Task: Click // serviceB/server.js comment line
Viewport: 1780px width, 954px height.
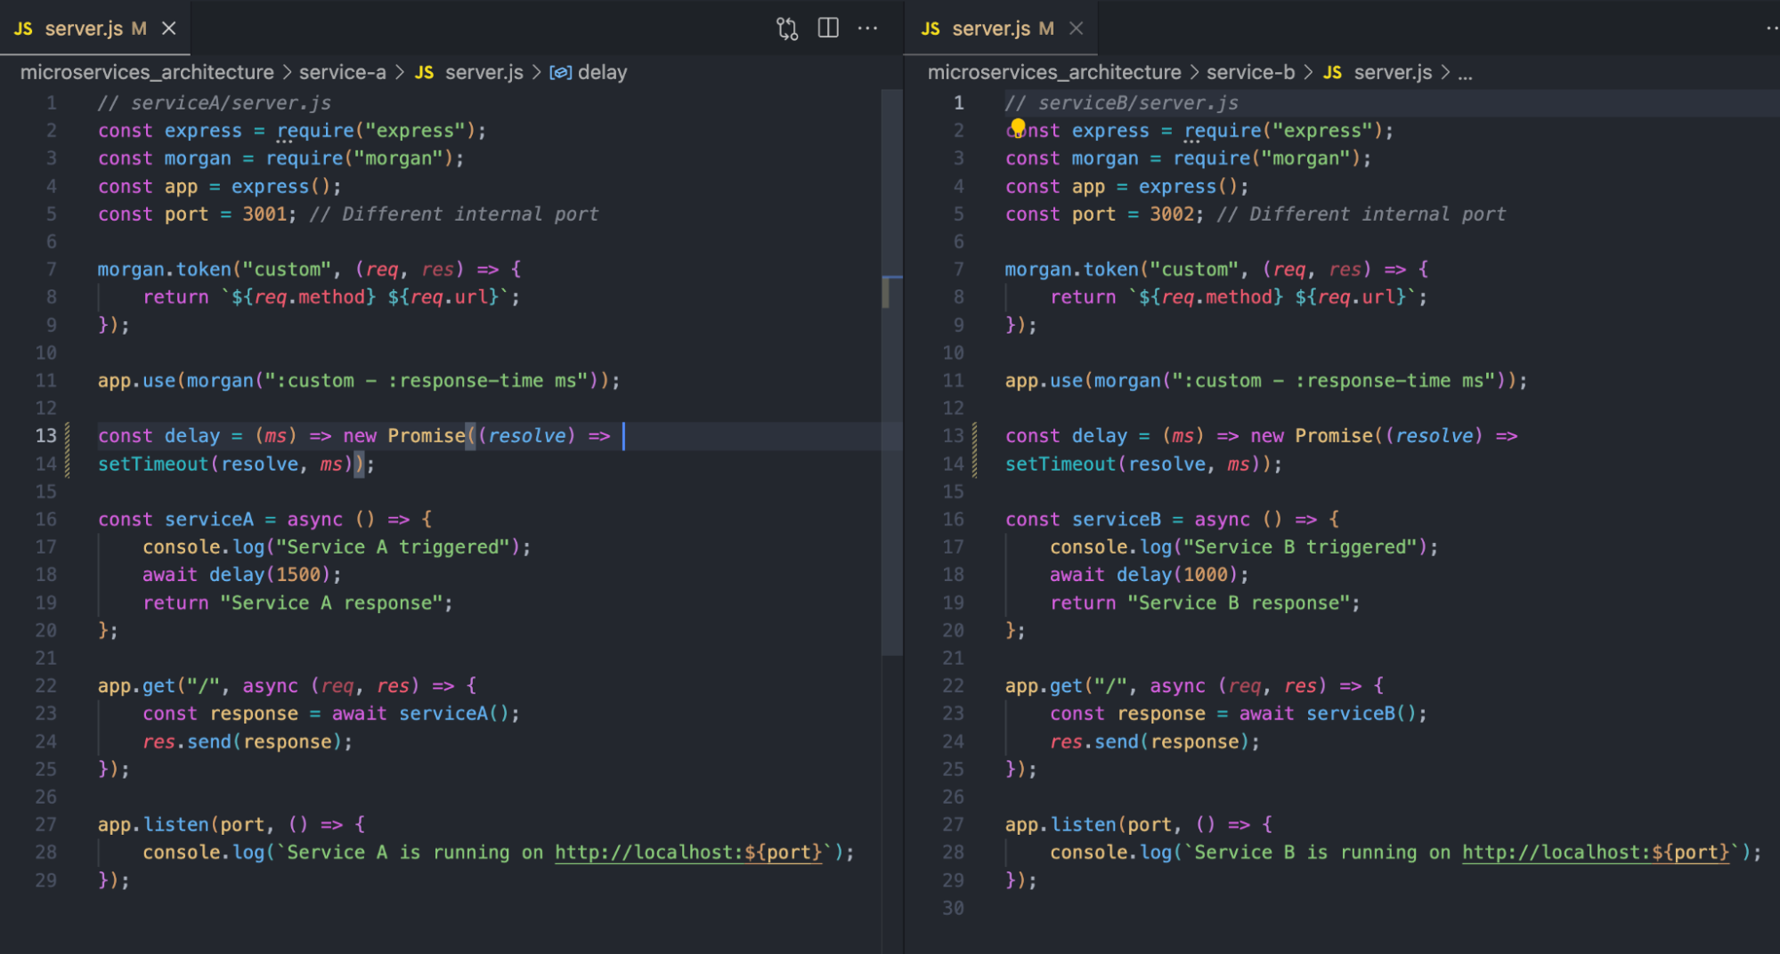Action: pos(1121,103)
